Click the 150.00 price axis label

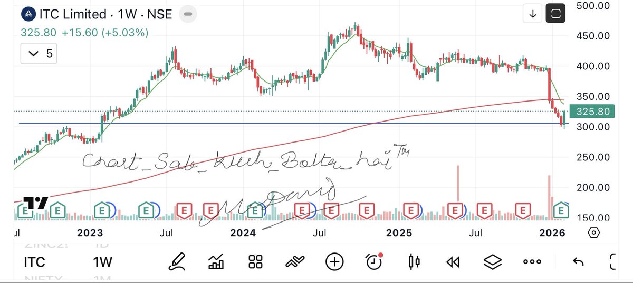[x=593, y=218]
